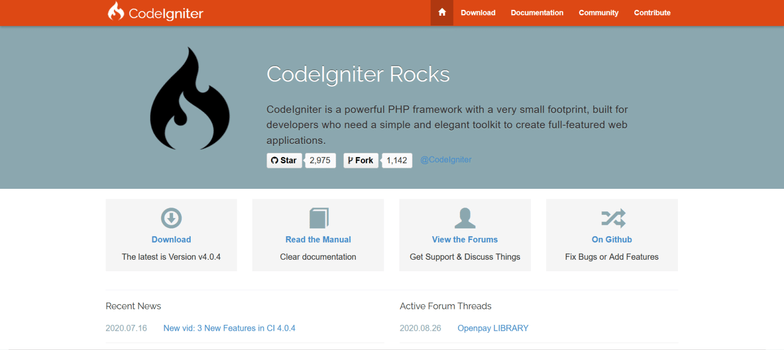The width and height of the screenshot is (784, 350).
Task: Open the manual via the book icon
Action: [x=318, y=218]
